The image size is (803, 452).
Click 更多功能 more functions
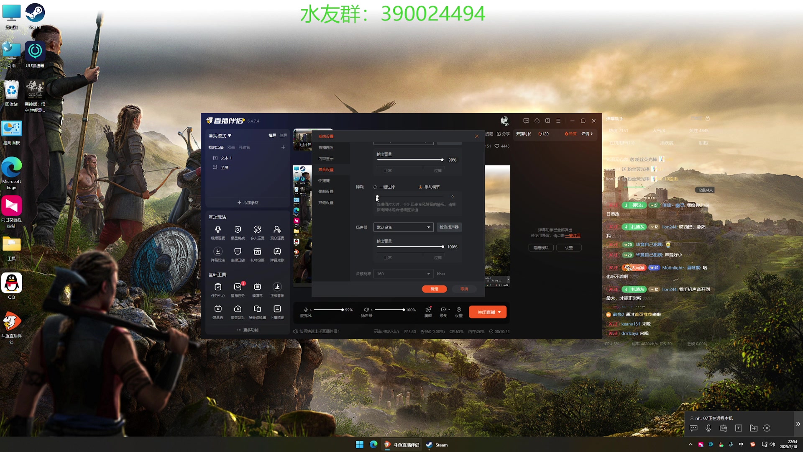248,330
